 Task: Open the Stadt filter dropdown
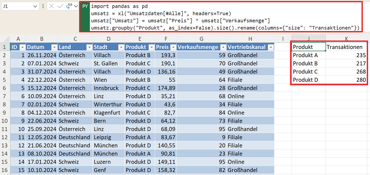120,47
